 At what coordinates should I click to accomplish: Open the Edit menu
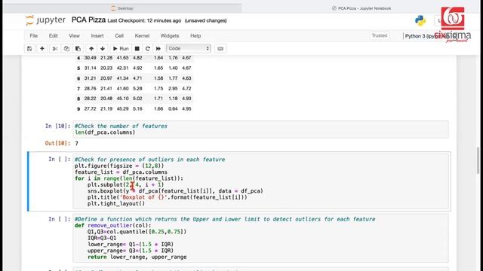[54, 35]
